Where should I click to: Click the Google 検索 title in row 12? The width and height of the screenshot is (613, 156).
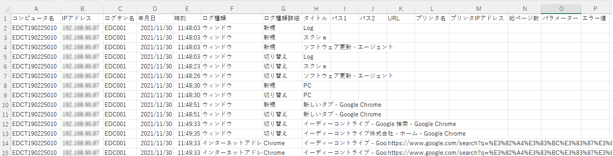[x=380, y=124]
